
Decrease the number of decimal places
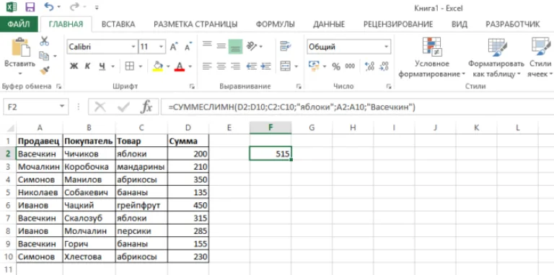384,66
